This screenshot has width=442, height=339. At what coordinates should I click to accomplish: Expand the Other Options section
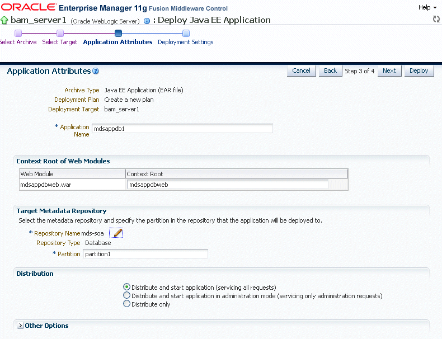tap(20, 326)
